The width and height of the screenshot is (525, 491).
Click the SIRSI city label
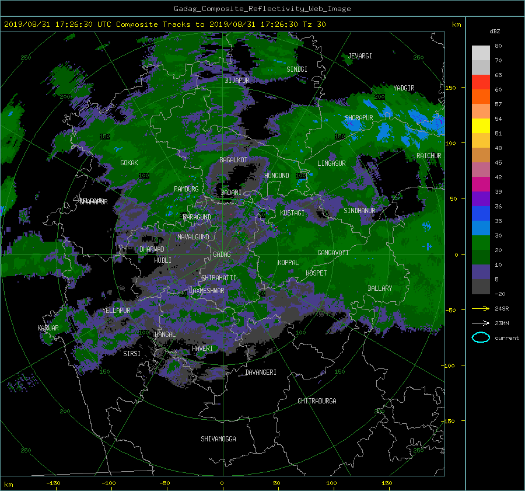click(132, 354)
